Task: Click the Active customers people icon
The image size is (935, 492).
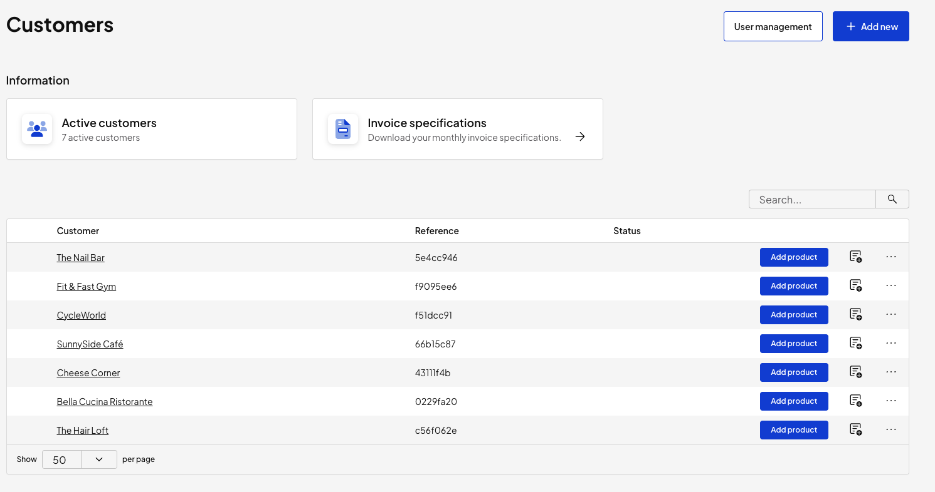Action: [37, 128]
